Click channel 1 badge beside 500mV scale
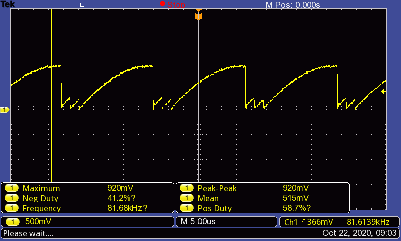This screenshot has height=241, width=401. point(12,222)
